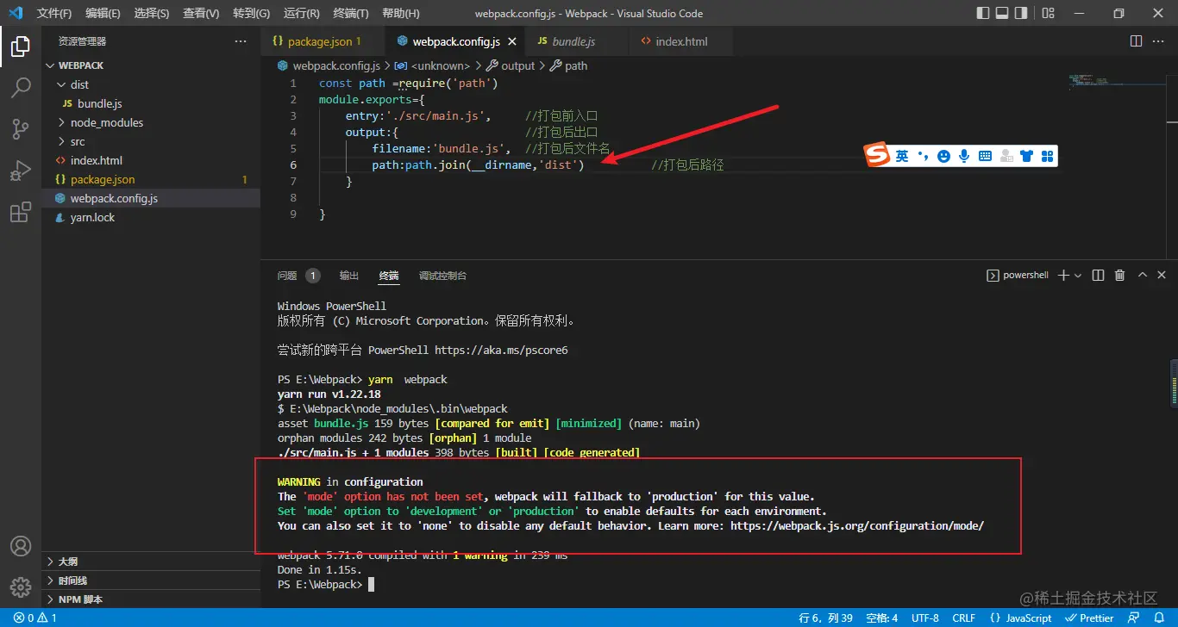
Task: Switch to the index.html editor tab
Action: coord(681,41)
